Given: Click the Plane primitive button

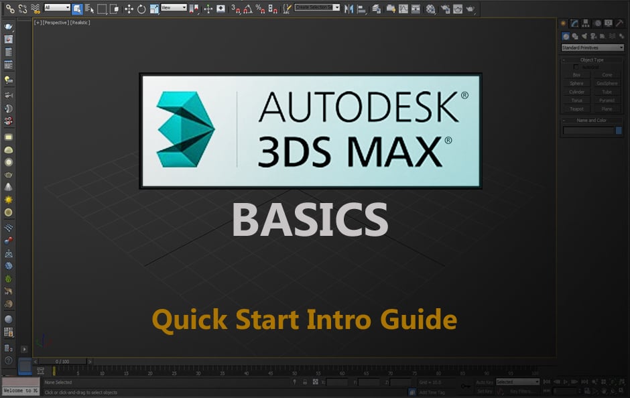Looking at the screenshot, I should pyautogui.click(x=607, y=109).
